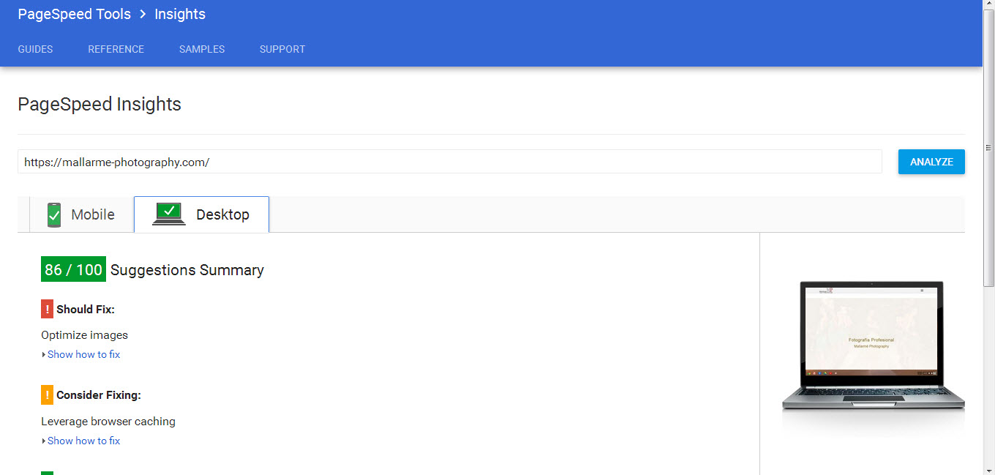Click the red Should Fix exclamation icon

click(x=47, y=309)
